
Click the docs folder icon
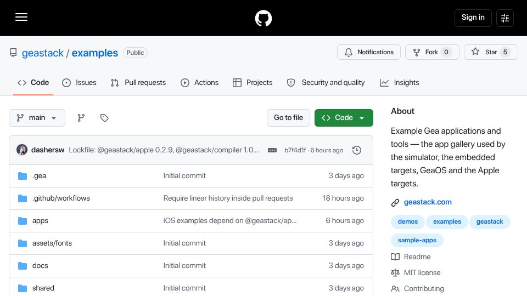[23, 266]
